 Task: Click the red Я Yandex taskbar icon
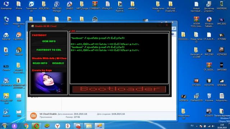coord(68,126)
